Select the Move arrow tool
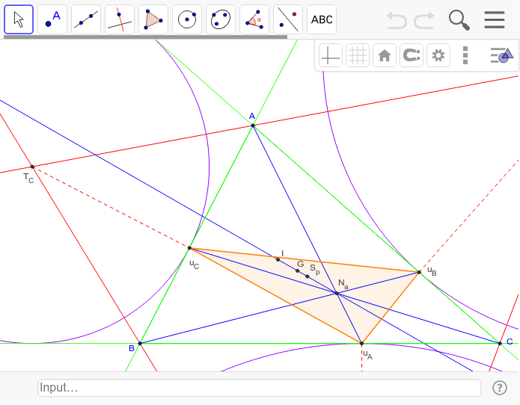520x405 pixels. pyautogui.click(x=19, y=19)
